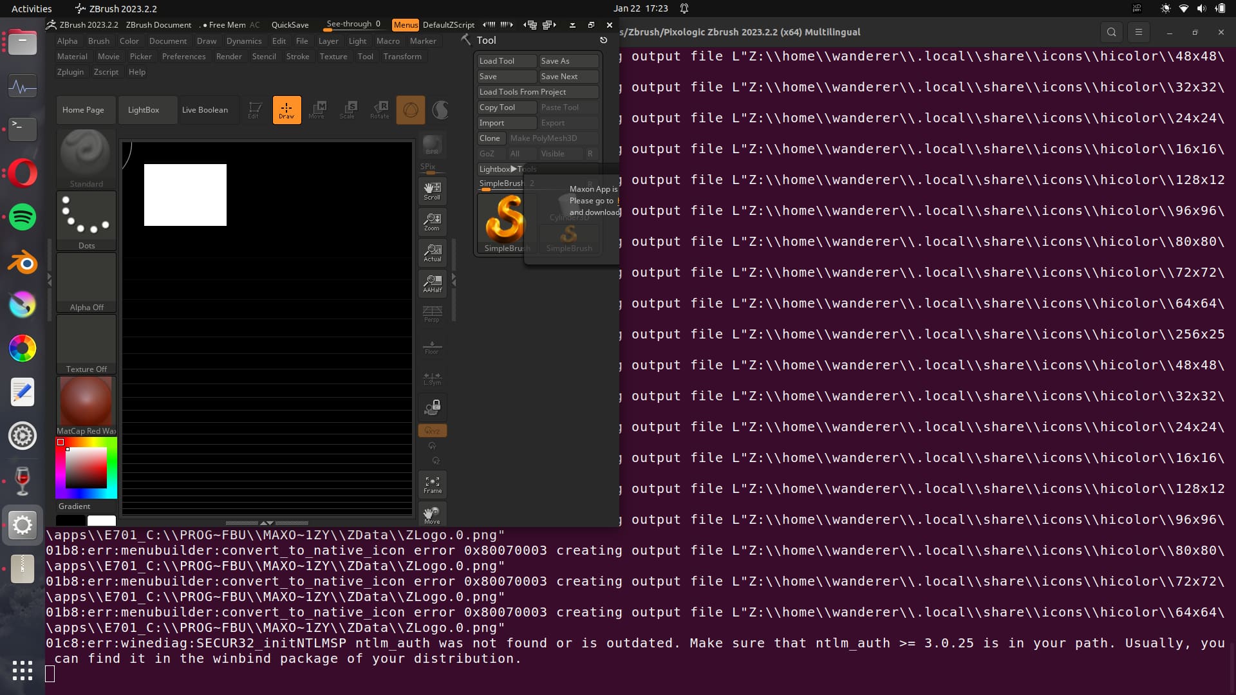The height and width of the screenshot is (695, 1236).
Task: Click the AAHalf icon
Action: (432, 283)
